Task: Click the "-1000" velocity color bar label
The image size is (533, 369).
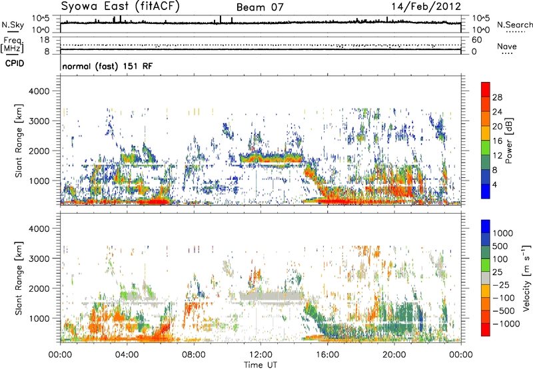Action: point(506,324)
